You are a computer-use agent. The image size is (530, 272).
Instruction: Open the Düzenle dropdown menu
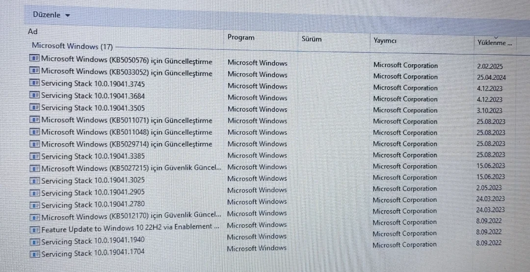click(51, 15)
